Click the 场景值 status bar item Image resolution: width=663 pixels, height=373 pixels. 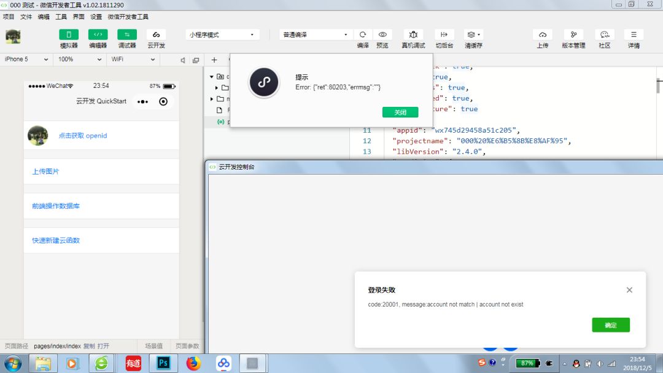153,346
